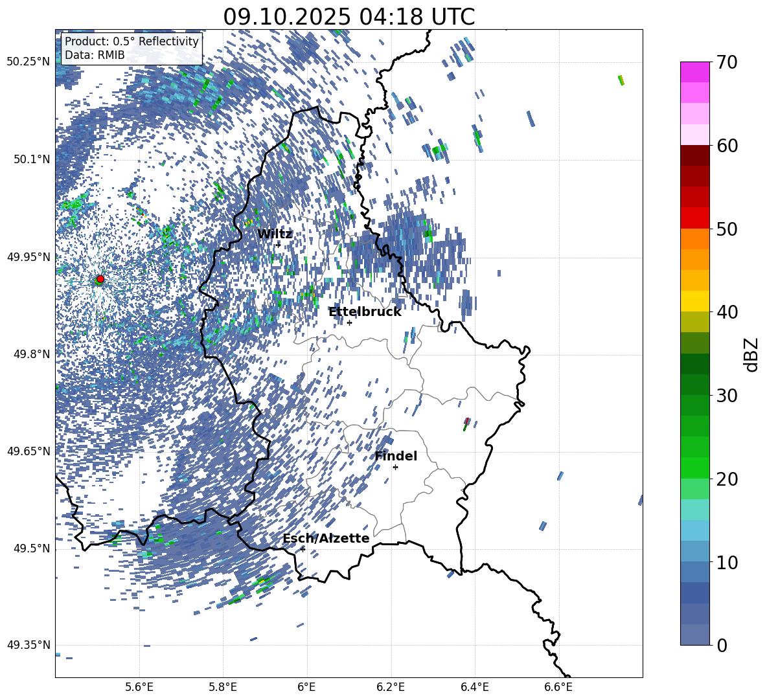Image resolution: width=767 pixels, height=700 pixels.
Task: Click the Product: 0.5° Reflectivity text
Action: pyautogui.click(x=132, y=41)
